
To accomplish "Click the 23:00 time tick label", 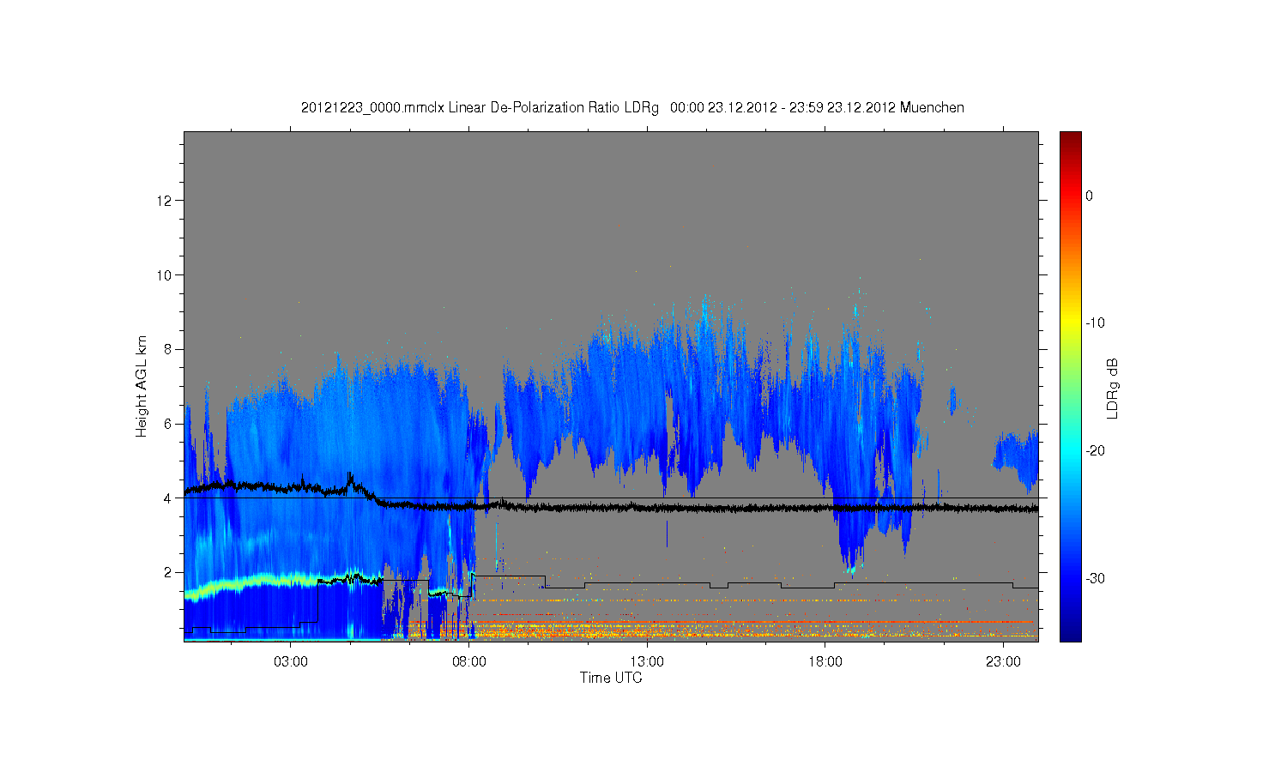I will tap(1003, 662).
